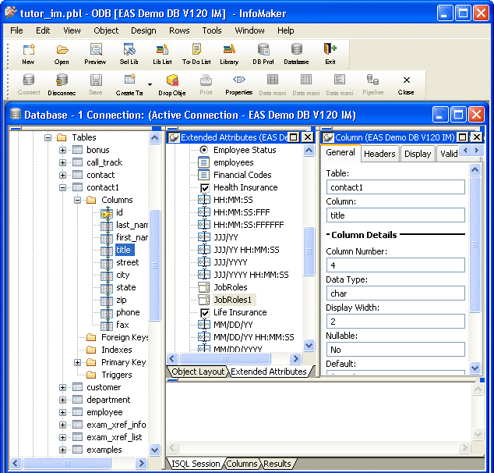The image size is (494, 473).
Task: Click the Drop Object icon
Action: tap(172, 84)
